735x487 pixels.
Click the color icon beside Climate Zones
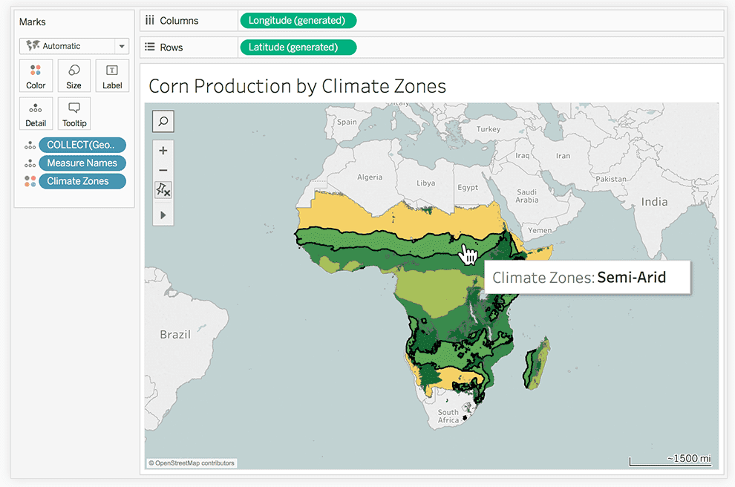pyautogui.click(x=30, y=181)
